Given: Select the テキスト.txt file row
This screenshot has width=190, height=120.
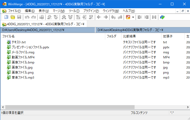Looking at the screenshot, I should click(95, 42).
